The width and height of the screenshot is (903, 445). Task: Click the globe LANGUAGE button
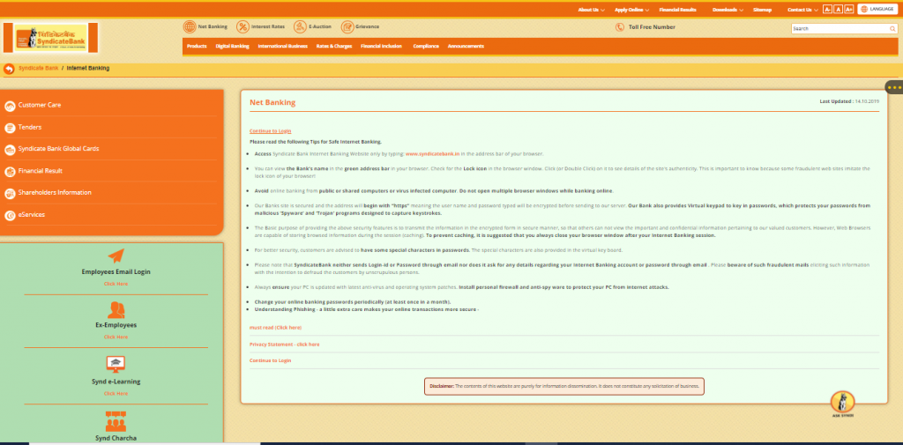pos(877,9)
